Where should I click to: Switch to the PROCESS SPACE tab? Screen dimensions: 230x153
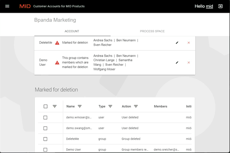[x=152, y=31]
